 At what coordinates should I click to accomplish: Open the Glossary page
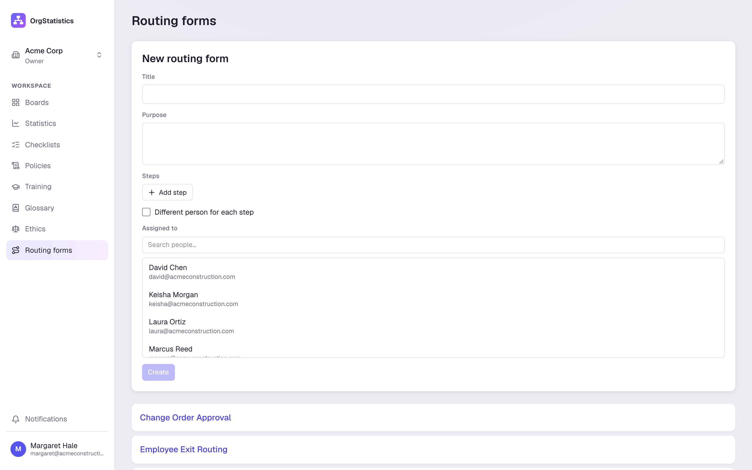(x=57, y=208)
